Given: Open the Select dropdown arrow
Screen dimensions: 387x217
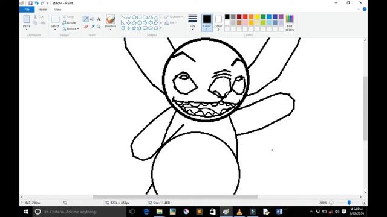Looking at the screenshot, I should coord(55,30).
